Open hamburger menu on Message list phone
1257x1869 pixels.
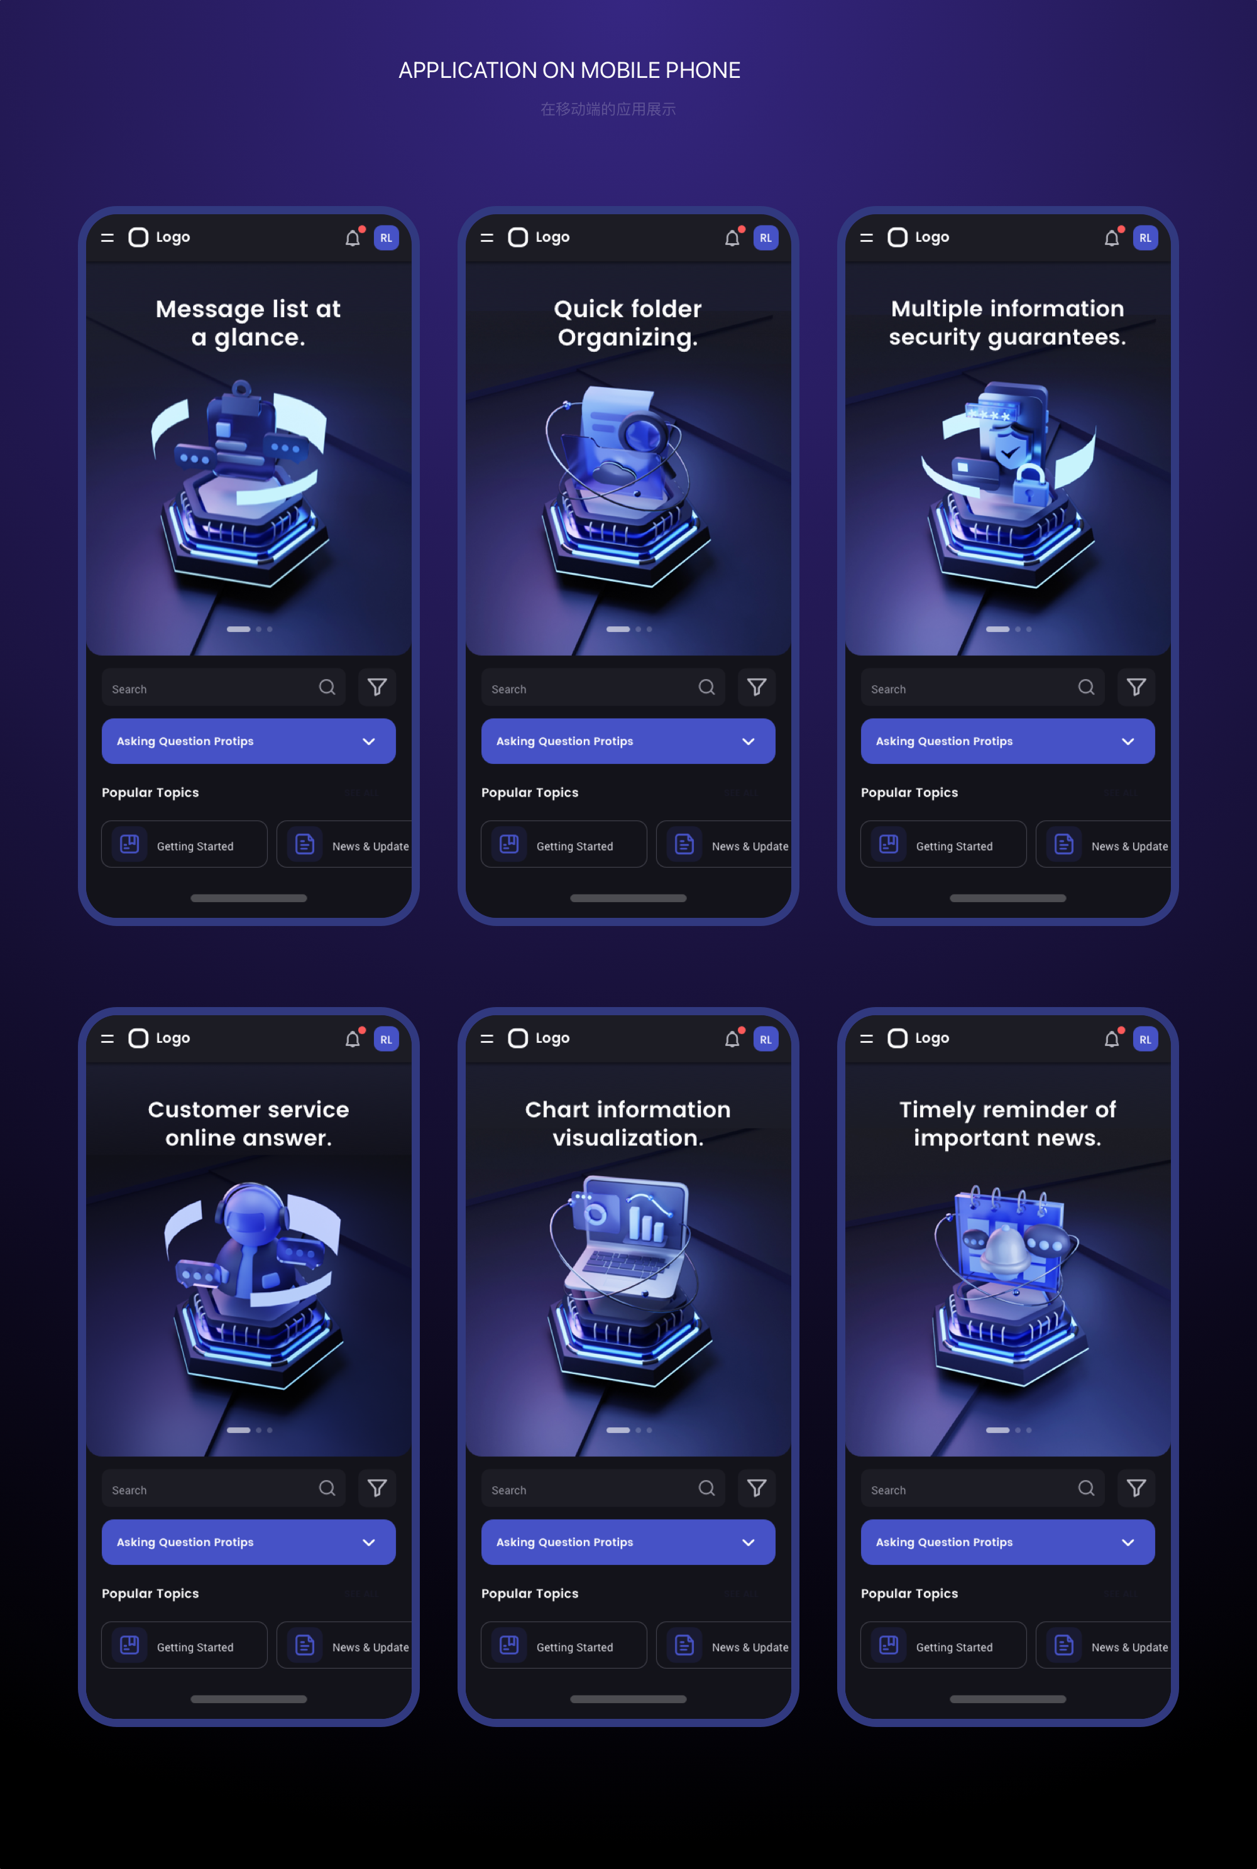coord(107,238)
